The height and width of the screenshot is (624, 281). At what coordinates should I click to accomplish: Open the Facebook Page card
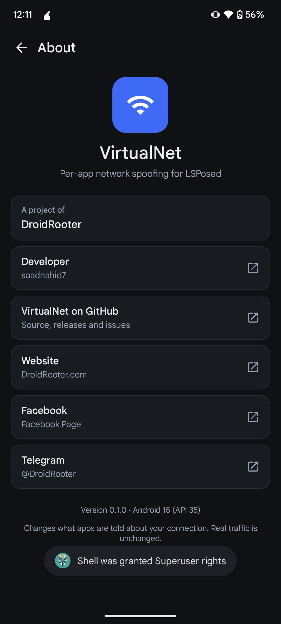tap(140, 417)
